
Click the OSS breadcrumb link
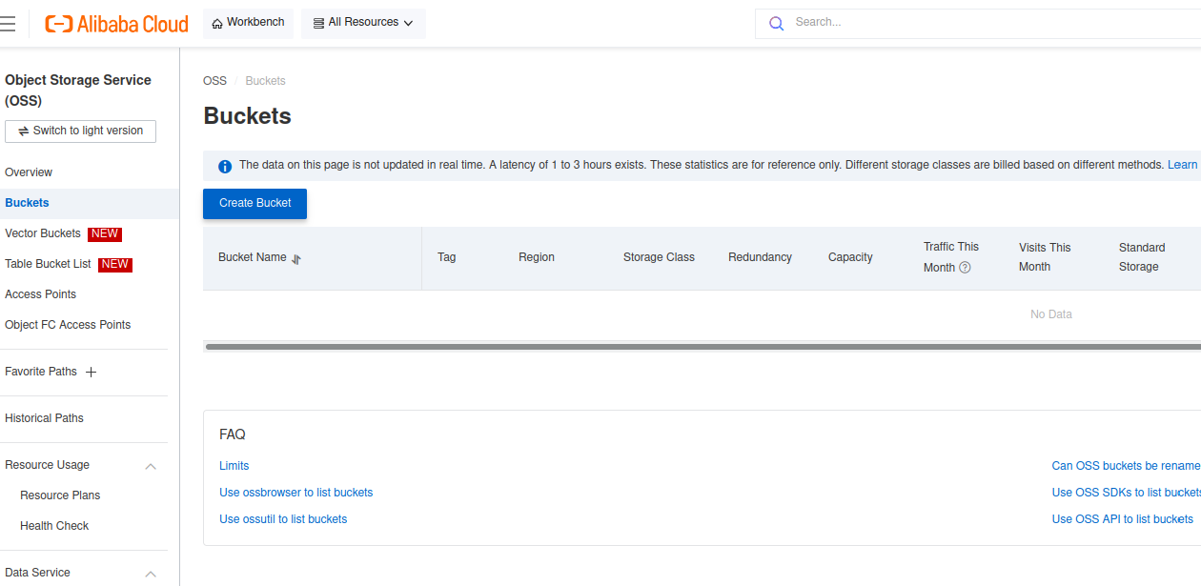(214, 81)
